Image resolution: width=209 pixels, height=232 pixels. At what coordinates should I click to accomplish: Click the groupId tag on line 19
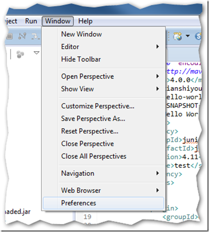click(x=180, y=217)
